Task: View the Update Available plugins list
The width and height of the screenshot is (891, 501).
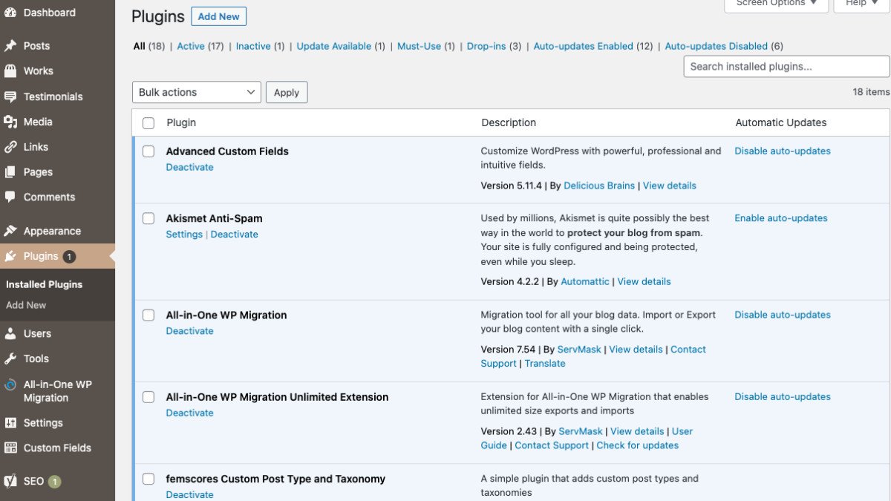Action: 333,46
